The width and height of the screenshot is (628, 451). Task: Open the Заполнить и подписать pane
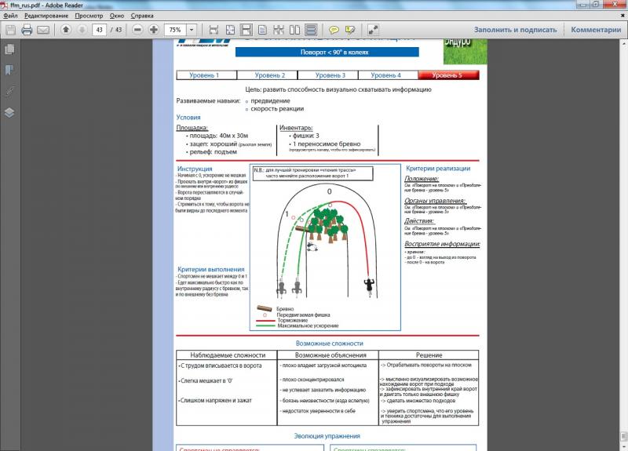(515, 30)
